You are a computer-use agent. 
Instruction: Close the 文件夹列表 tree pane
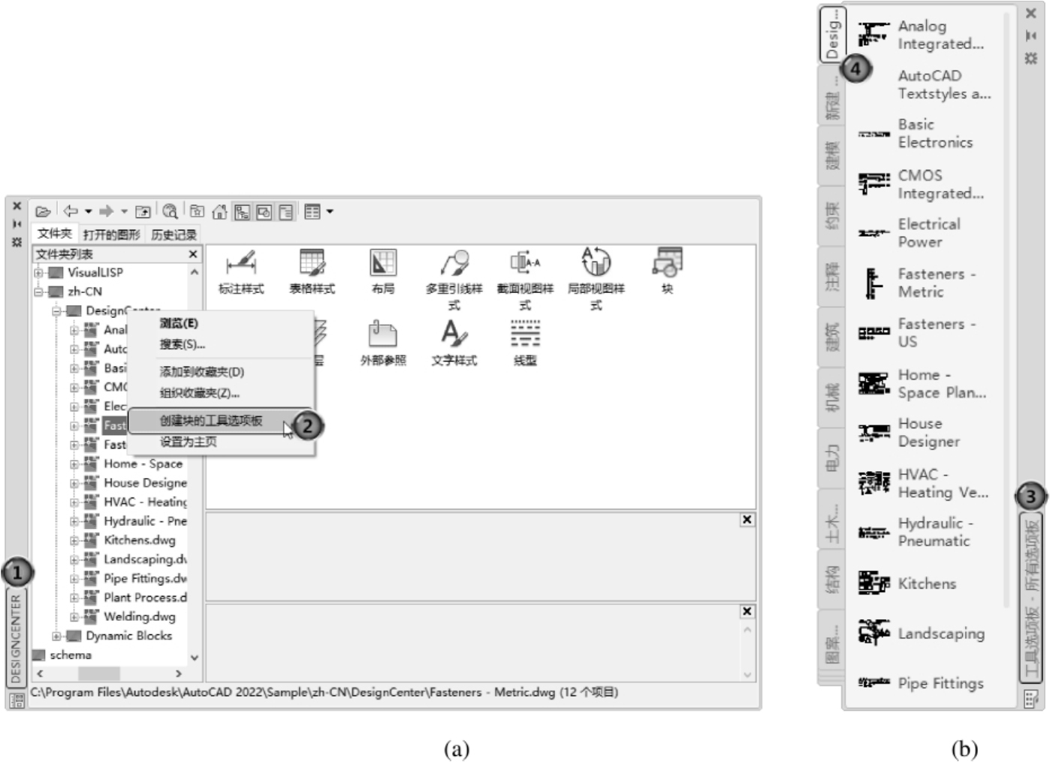point(193,254)
